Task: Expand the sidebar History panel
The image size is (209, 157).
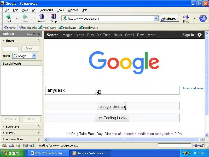Action: coord(10,133)
